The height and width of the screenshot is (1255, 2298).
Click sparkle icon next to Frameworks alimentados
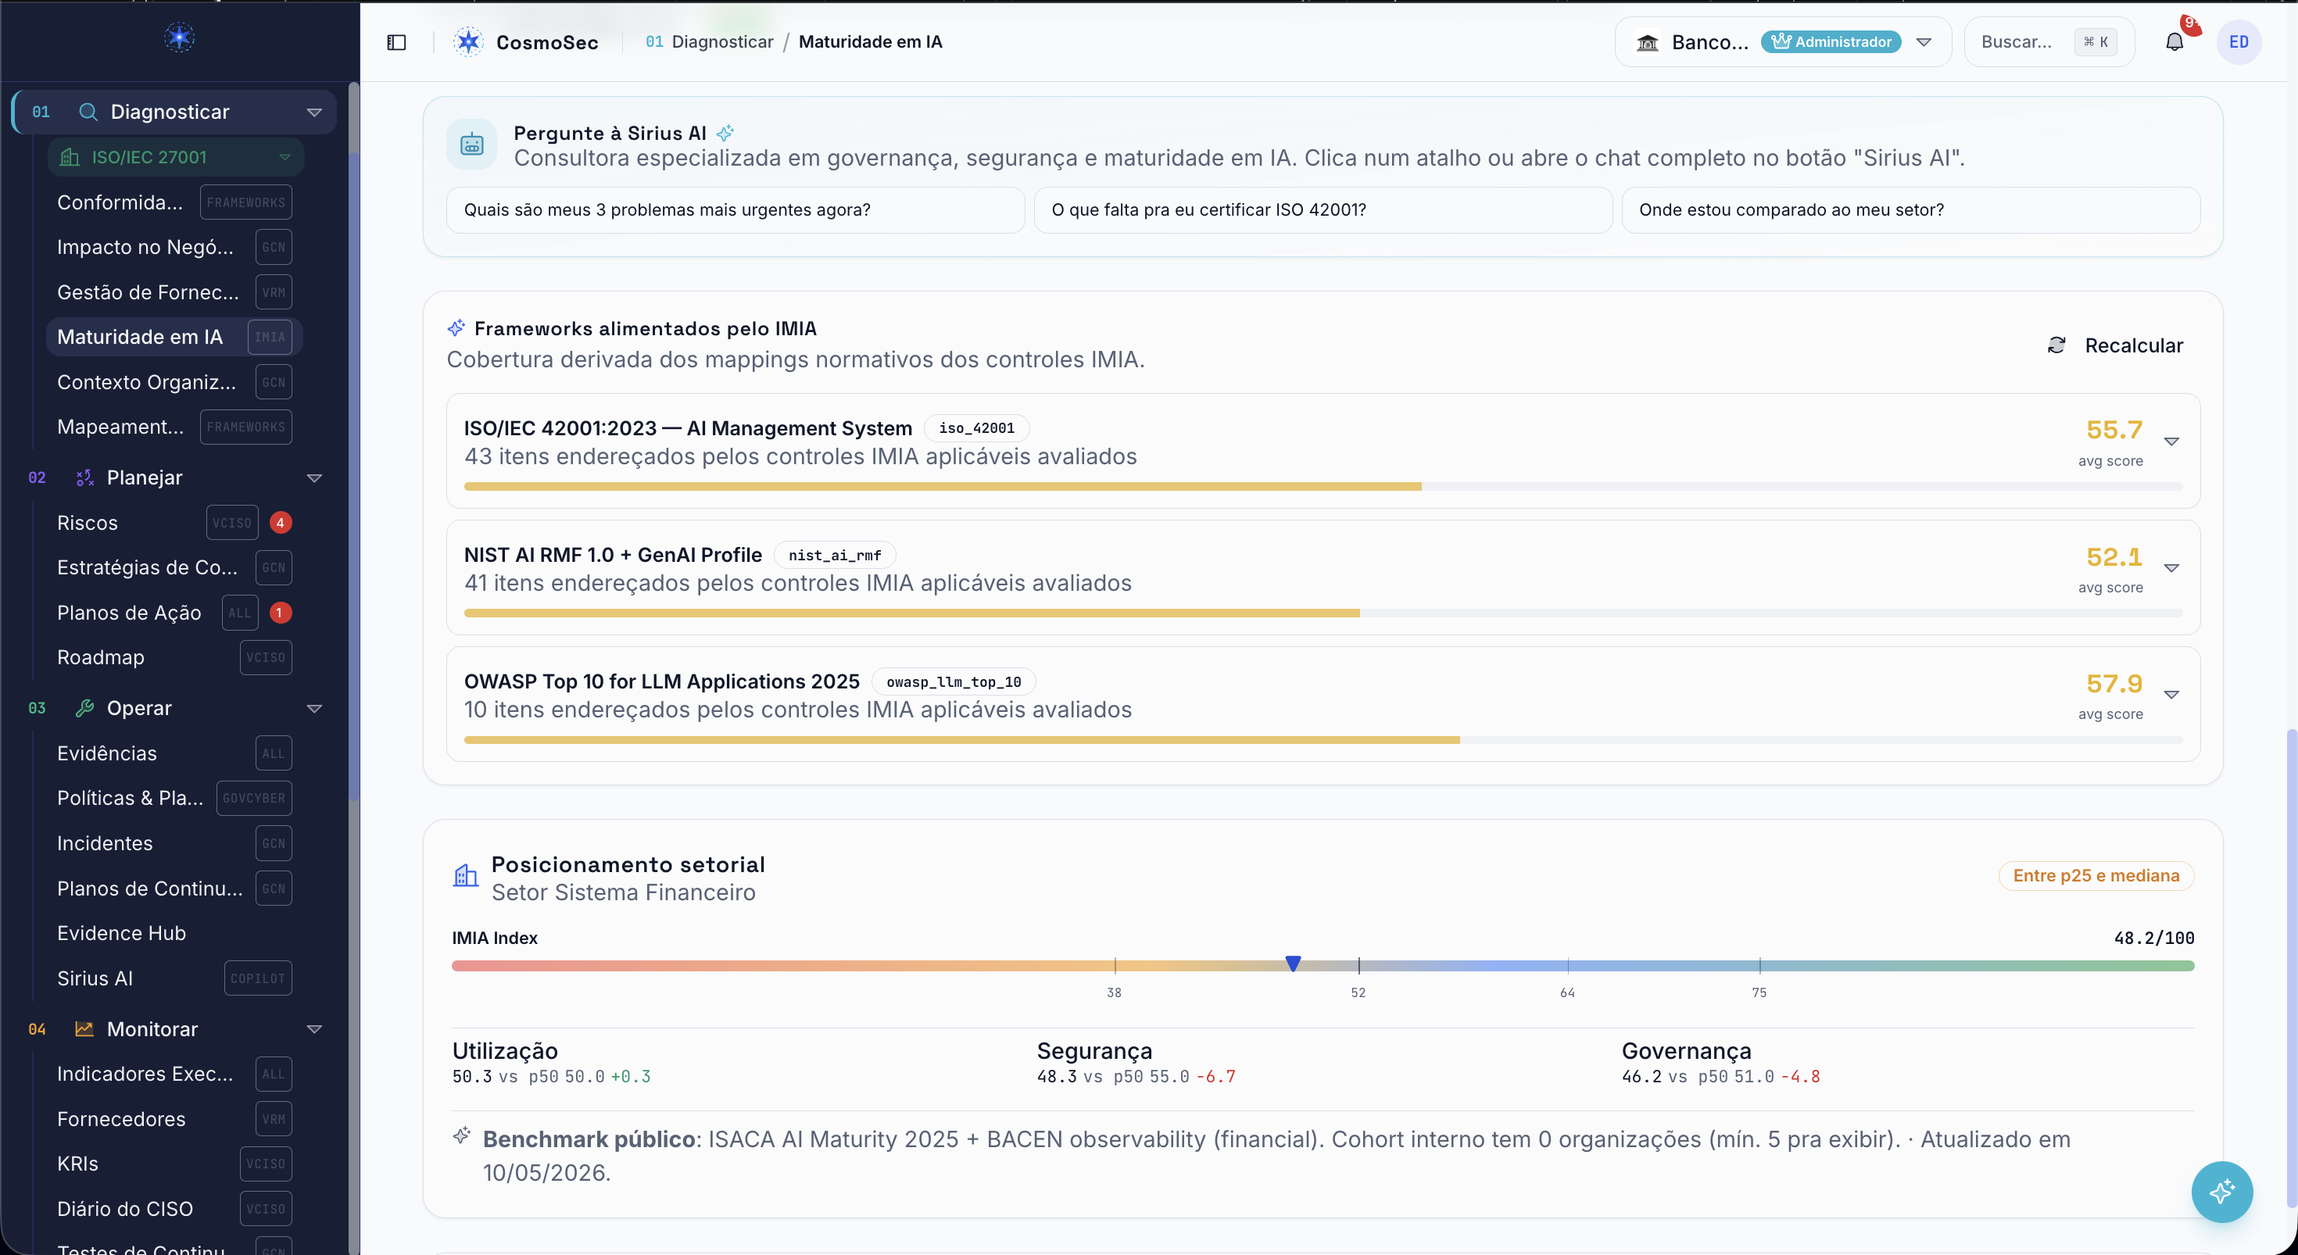[x=456, y=328]
